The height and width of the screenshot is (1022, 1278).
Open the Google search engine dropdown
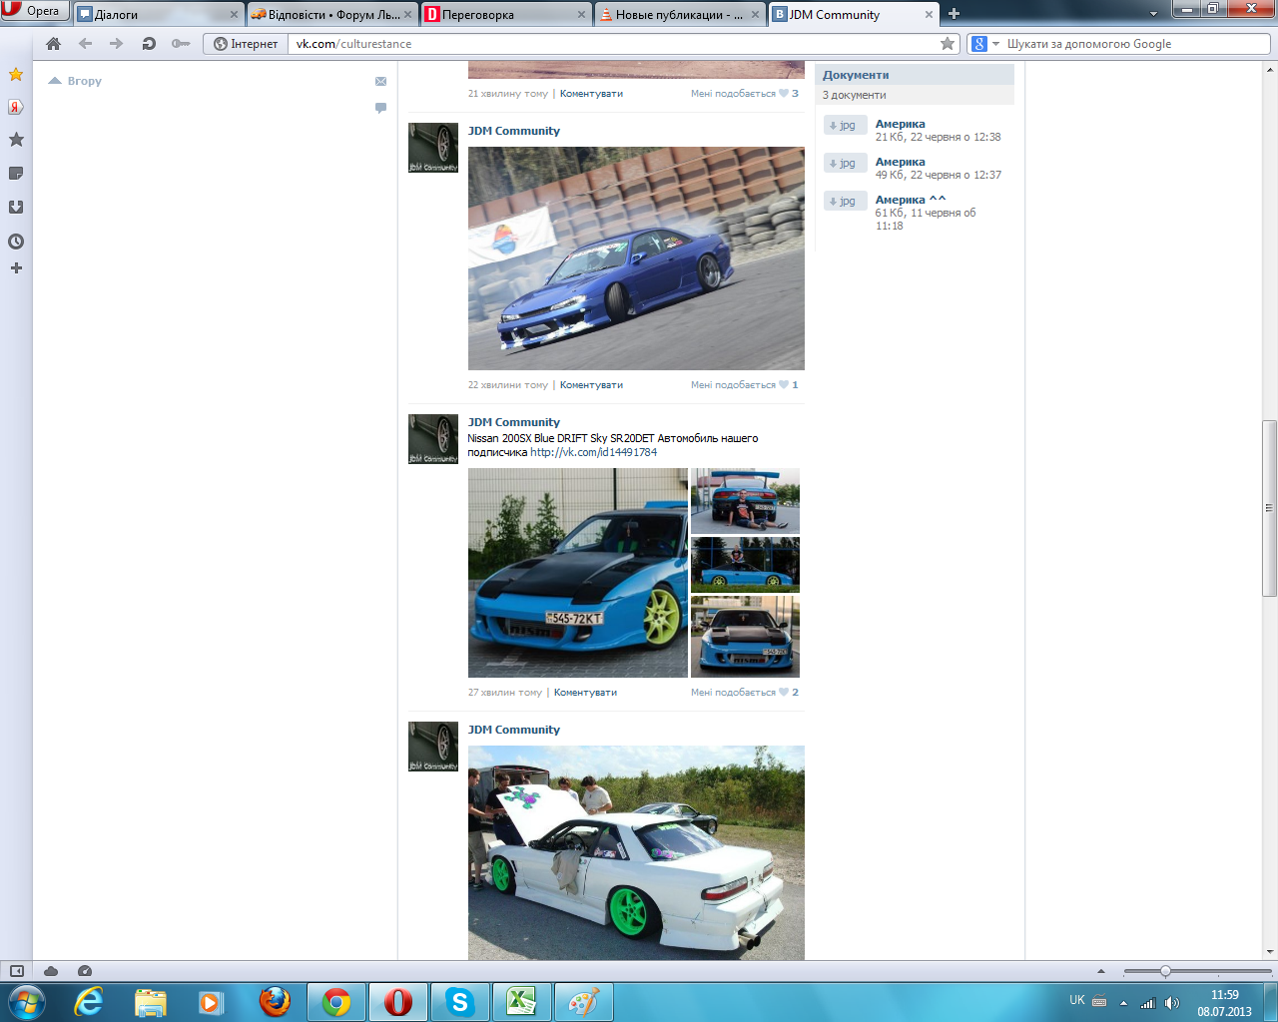tap(985, 44)
